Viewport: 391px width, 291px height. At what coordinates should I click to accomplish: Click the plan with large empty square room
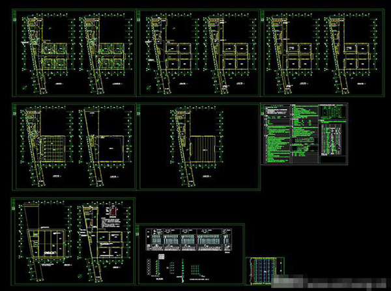[x=106, y=148]
